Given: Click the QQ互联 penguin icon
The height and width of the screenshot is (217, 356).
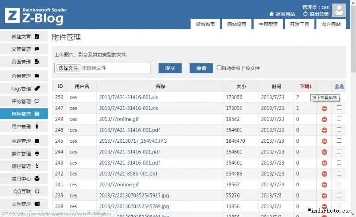Looking at the screenshot, I should 37,191.
